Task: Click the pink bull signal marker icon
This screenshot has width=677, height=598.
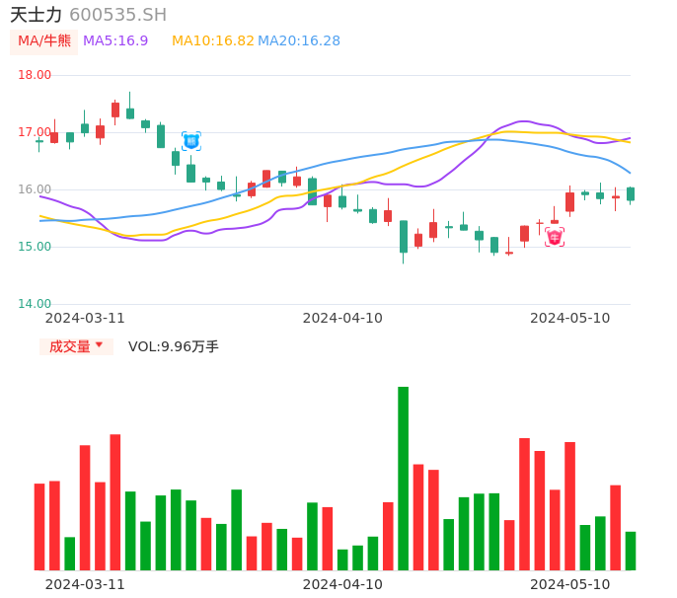Action: 555,237
